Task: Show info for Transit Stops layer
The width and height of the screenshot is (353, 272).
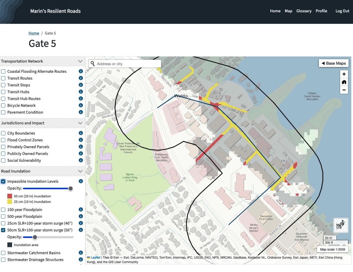Action: 81,85
